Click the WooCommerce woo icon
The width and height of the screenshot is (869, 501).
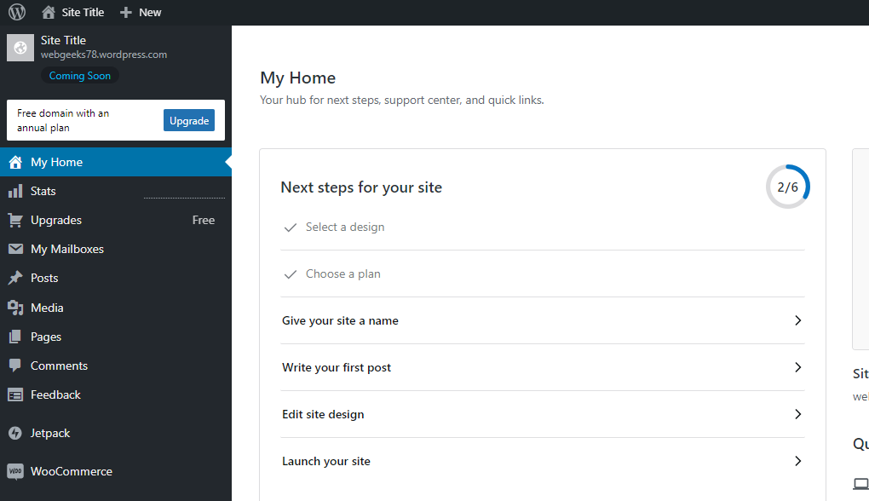(15, 472)
